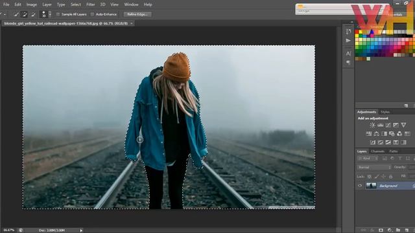
Task: Add a Black & White adjustment
Action: tap(384, 134)
